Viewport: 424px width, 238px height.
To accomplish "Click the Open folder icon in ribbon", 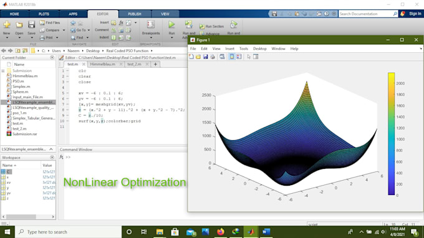I will [x=19, y=25].
